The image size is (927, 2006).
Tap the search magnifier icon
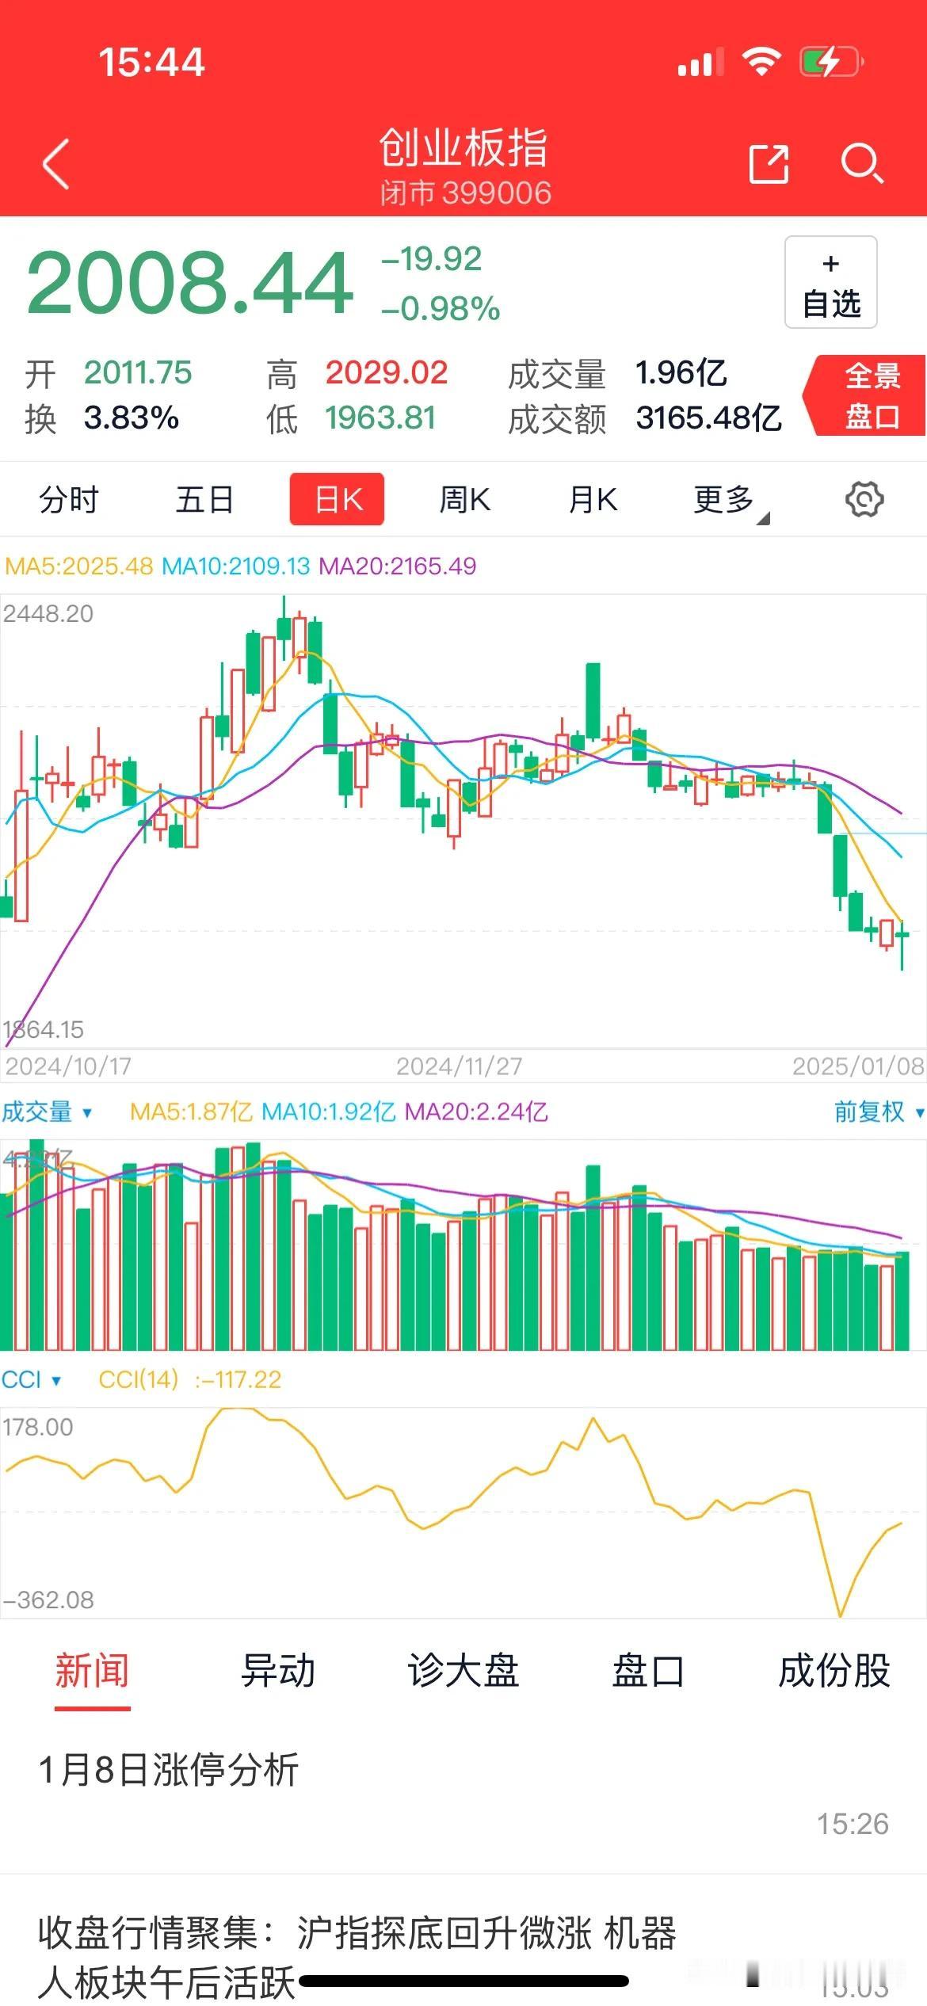(x=861, y=164)
